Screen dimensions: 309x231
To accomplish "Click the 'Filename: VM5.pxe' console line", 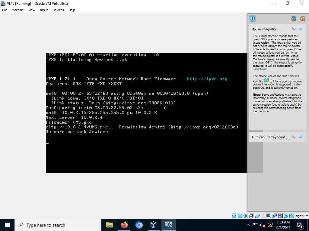I will [x=69, y=122].
